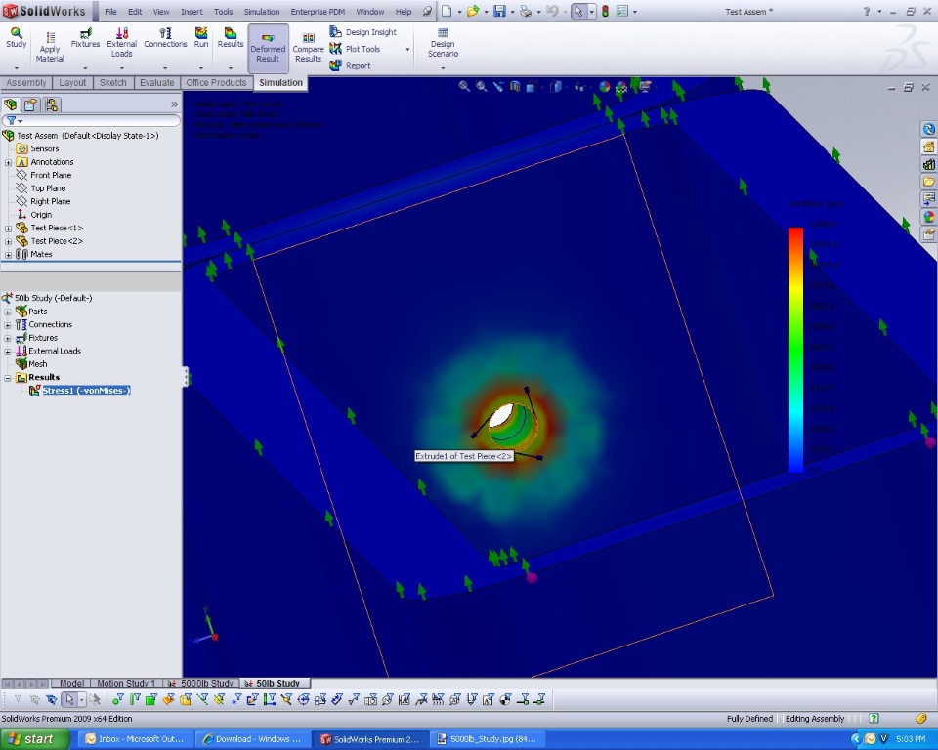The width and height of the screenshot is (938, 750).
Task: Select the Evaluate ribbon tab
Action: coord(156,83)
